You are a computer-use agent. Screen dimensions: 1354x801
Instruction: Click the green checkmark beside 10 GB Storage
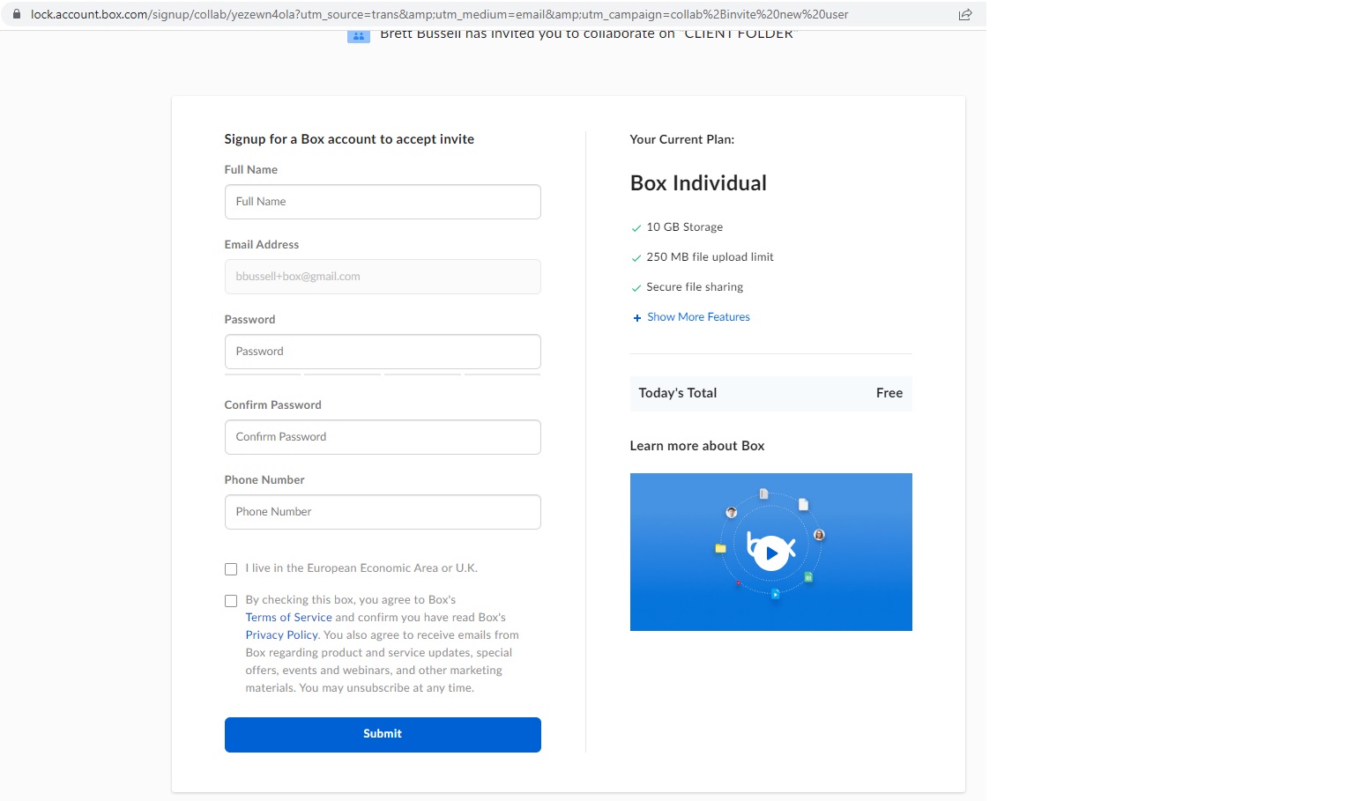click(x=636, y=227)
